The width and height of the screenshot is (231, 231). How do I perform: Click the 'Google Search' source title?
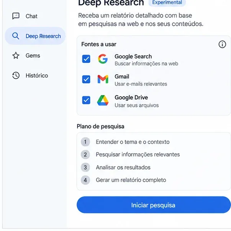(x=133, y=56)
